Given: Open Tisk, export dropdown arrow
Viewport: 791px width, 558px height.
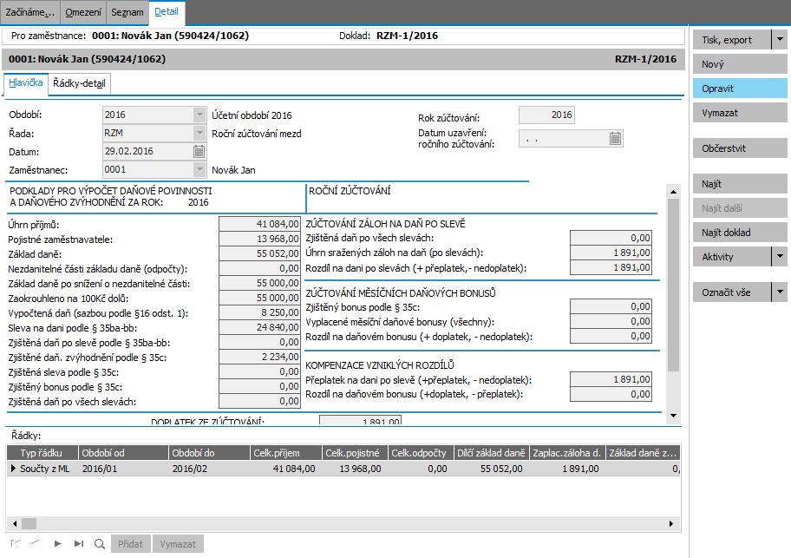Looking at the screenshot, I should (x=780, y=39).
